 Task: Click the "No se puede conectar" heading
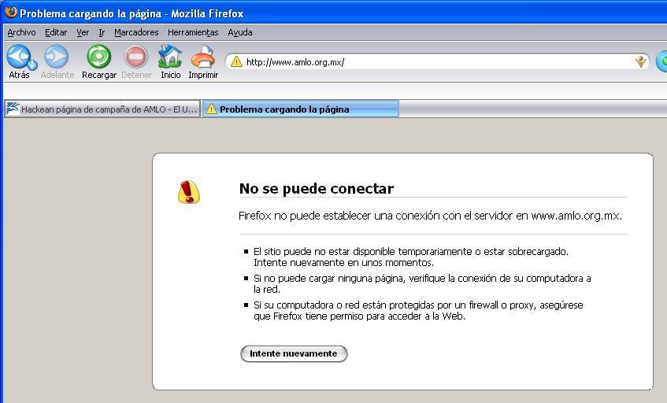pos(317,188)
